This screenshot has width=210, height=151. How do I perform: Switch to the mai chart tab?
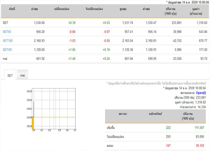pos(23,75)
